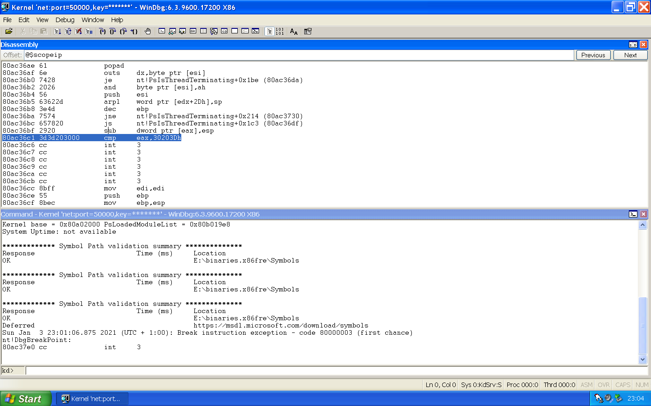
Task: Select jne PsIsThreadTerminating+0x214 line
Action: coord(153,116)
